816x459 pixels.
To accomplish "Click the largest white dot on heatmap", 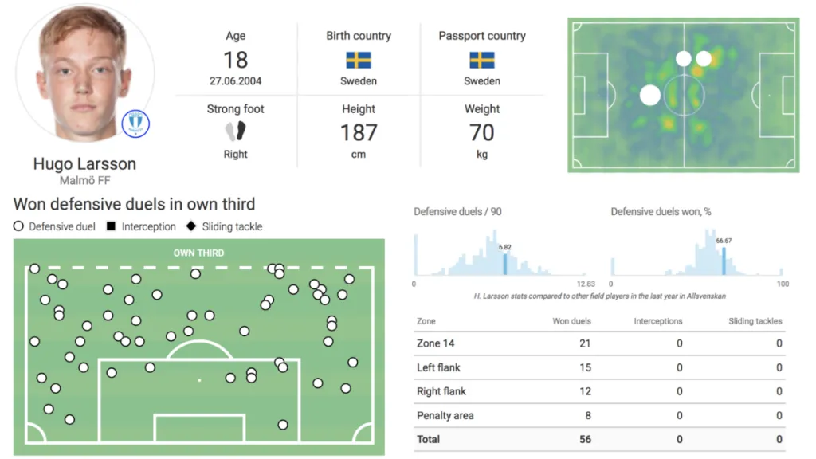I will [x=650, y=96].
